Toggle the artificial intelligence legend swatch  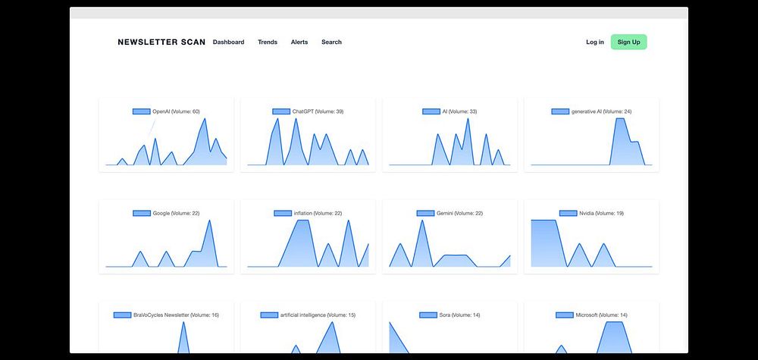[x=269, y=315]
